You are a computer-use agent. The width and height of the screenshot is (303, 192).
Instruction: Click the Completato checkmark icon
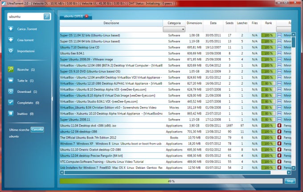[x=11, y=102]
